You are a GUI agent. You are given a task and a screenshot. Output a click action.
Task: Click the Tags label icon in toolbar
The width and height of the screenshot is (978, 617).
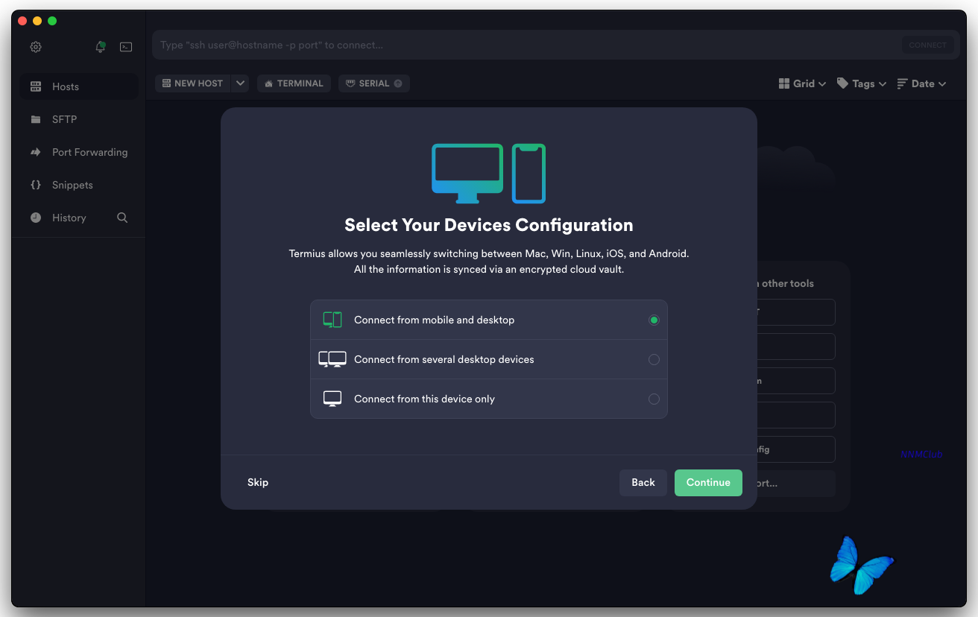point(842,83)
